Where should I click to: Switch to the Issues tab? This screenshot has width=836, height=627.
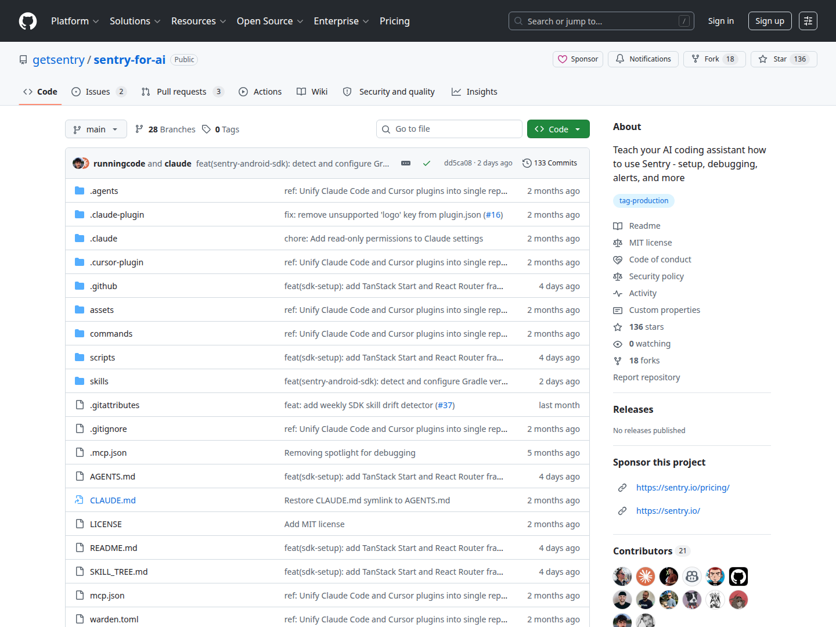98,92
